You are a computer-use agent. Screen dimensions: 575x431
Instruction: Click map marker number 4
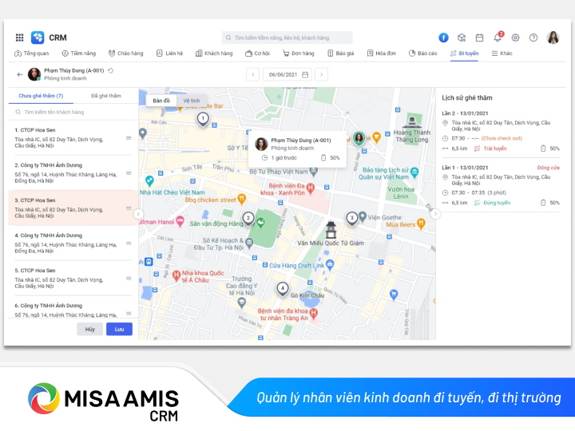(283, 288)
